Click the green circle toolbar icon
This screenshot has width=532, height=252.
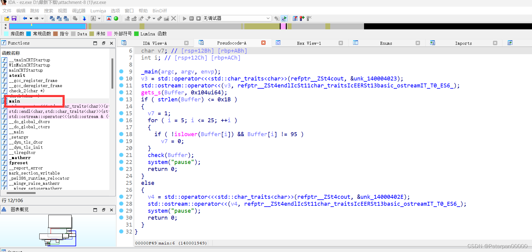point(116,18)
